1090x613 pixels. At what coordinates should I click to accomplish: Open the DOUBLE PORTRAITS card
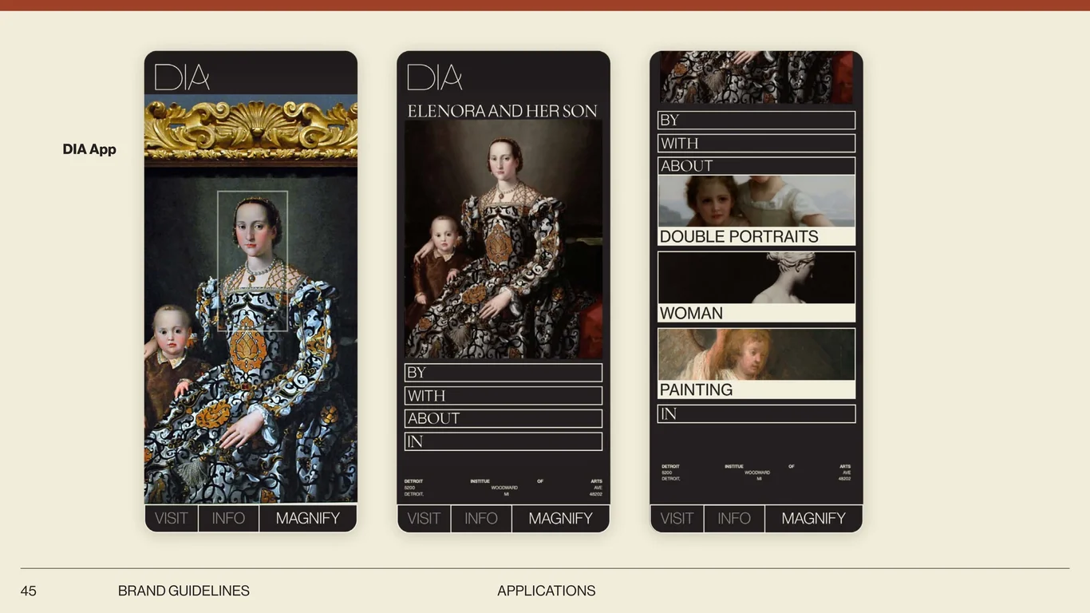coord(756,211)
